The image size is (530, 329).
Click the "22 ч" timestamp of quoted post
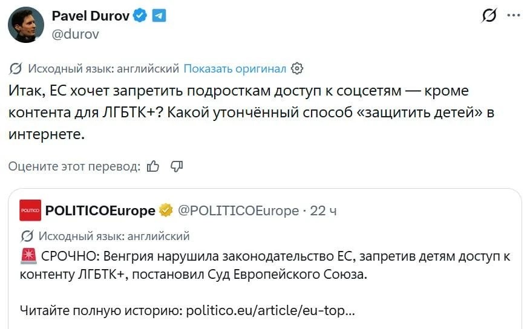click(323, 210)
